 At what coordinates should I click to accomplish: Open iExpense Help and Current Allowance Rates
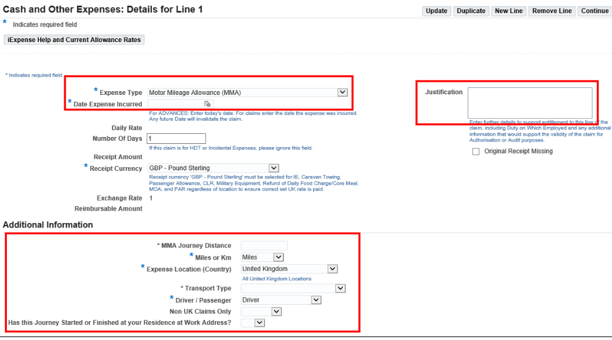[x=74, y=40]
